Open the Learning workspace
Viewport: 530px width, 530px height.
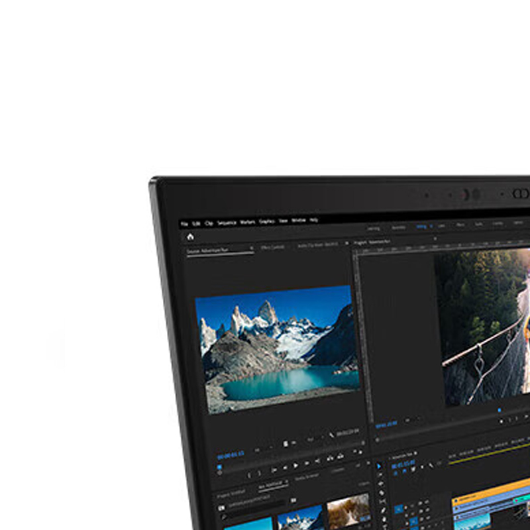coord(374,227)
